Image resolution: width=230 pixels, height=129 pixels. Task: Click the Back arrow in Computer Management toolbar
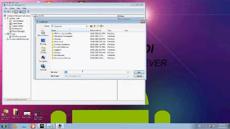(x=5, y=12)
